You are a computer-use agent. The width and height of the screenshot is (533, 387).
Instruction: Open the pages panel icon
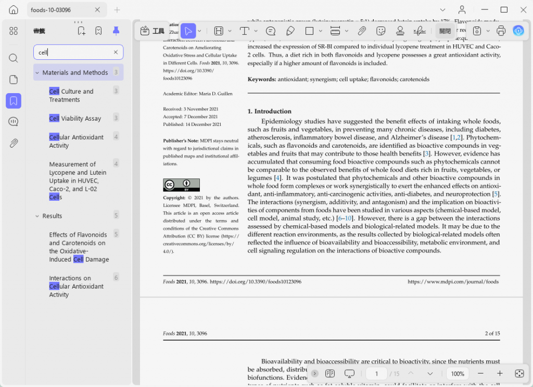tap(13, 80)
